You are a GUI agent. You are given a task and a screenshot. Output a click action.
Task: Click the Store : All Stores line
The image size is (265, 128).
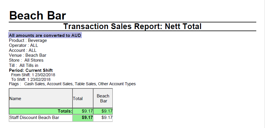coord(26,60)
